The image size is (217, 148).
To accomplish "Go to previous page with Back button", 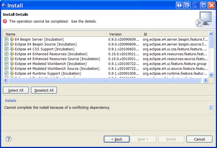I will click(x=117, y=139).
